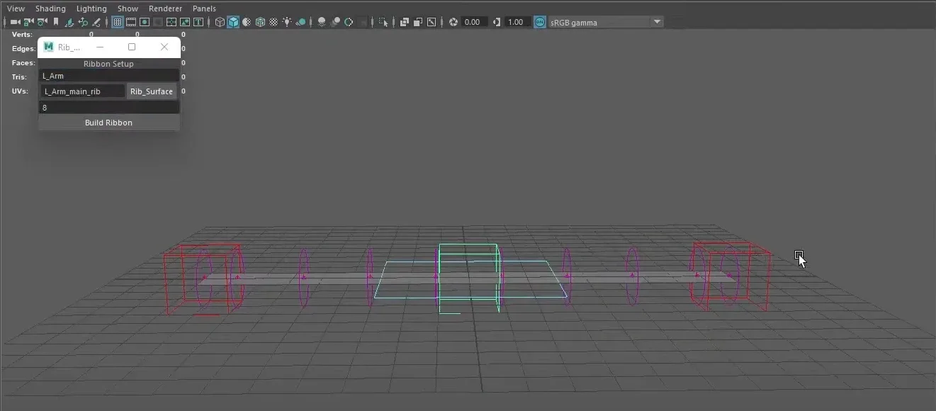The image size is (936, 411).
Task: Click the Gamma icon
Action: point(496,22)
